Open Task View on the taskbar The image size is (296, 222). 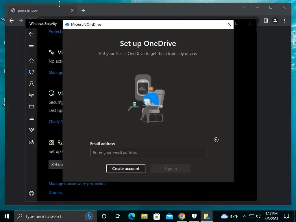pyautogui.click(x=118, y=216)
